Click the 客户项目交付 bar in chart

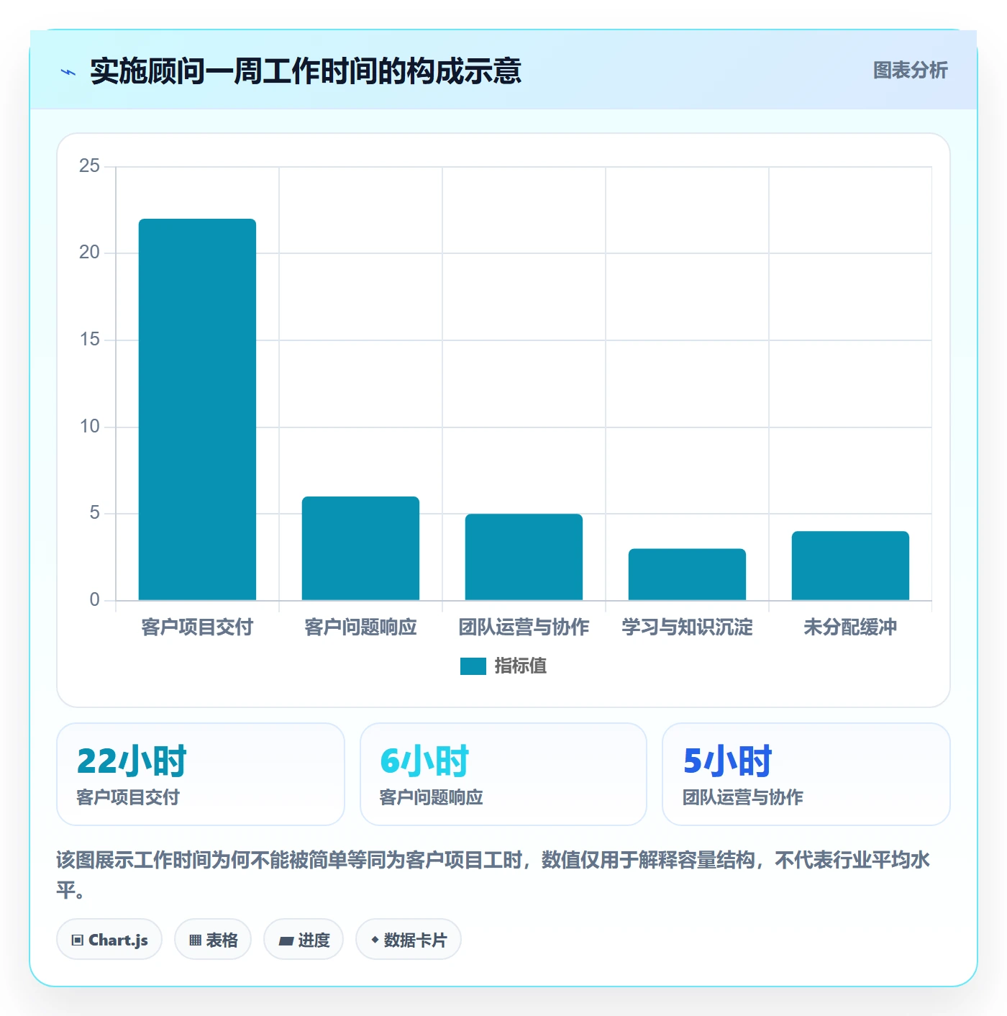click(x=197, y=409)
